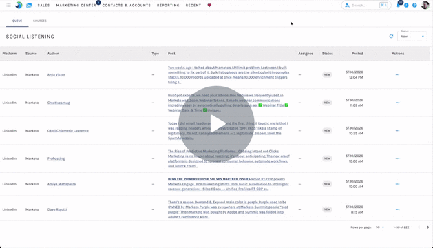433x248 pixels.
Task: Click the people search icon in search bar
Action: pos(347,6)
